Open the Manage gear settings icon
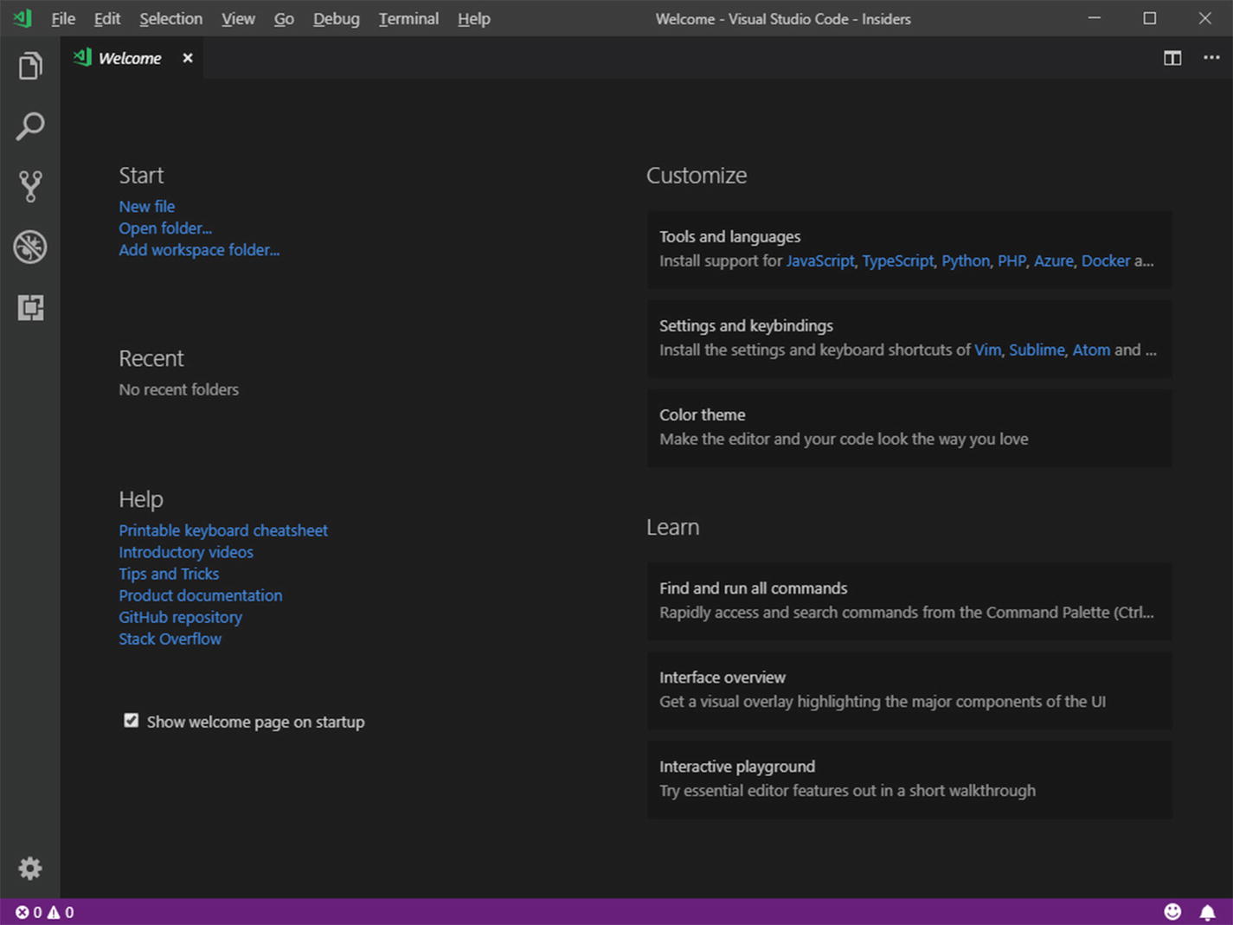 click(30, 868)
